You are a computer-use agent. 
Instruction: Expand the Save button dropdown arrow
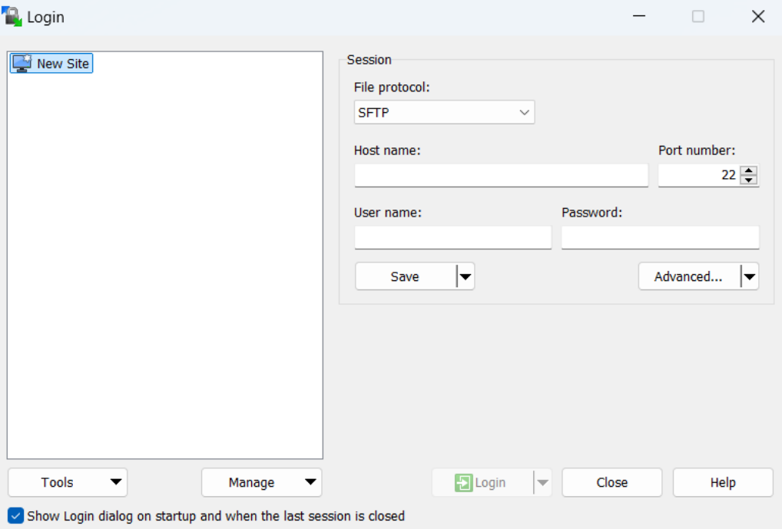click(465, 276)
